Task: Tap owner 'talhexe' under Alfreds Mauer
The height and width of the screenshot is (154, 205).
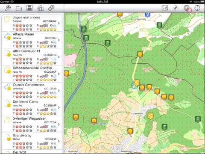Action: click(x=17, y=38)
